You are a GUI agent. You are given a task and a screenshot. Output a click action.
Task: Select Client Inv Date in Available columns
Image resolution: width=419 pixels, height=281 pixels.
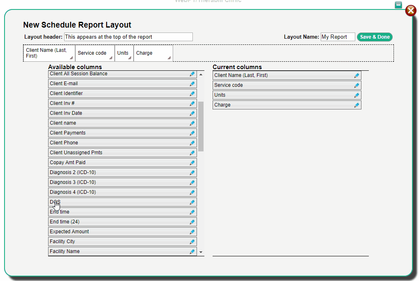(x=123, y=113)
